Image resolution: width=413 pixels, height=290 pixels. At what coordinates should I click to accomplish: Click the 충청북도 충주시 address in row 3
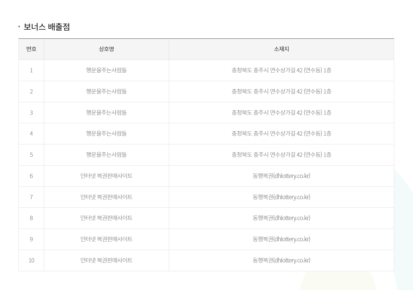(282, 113)
